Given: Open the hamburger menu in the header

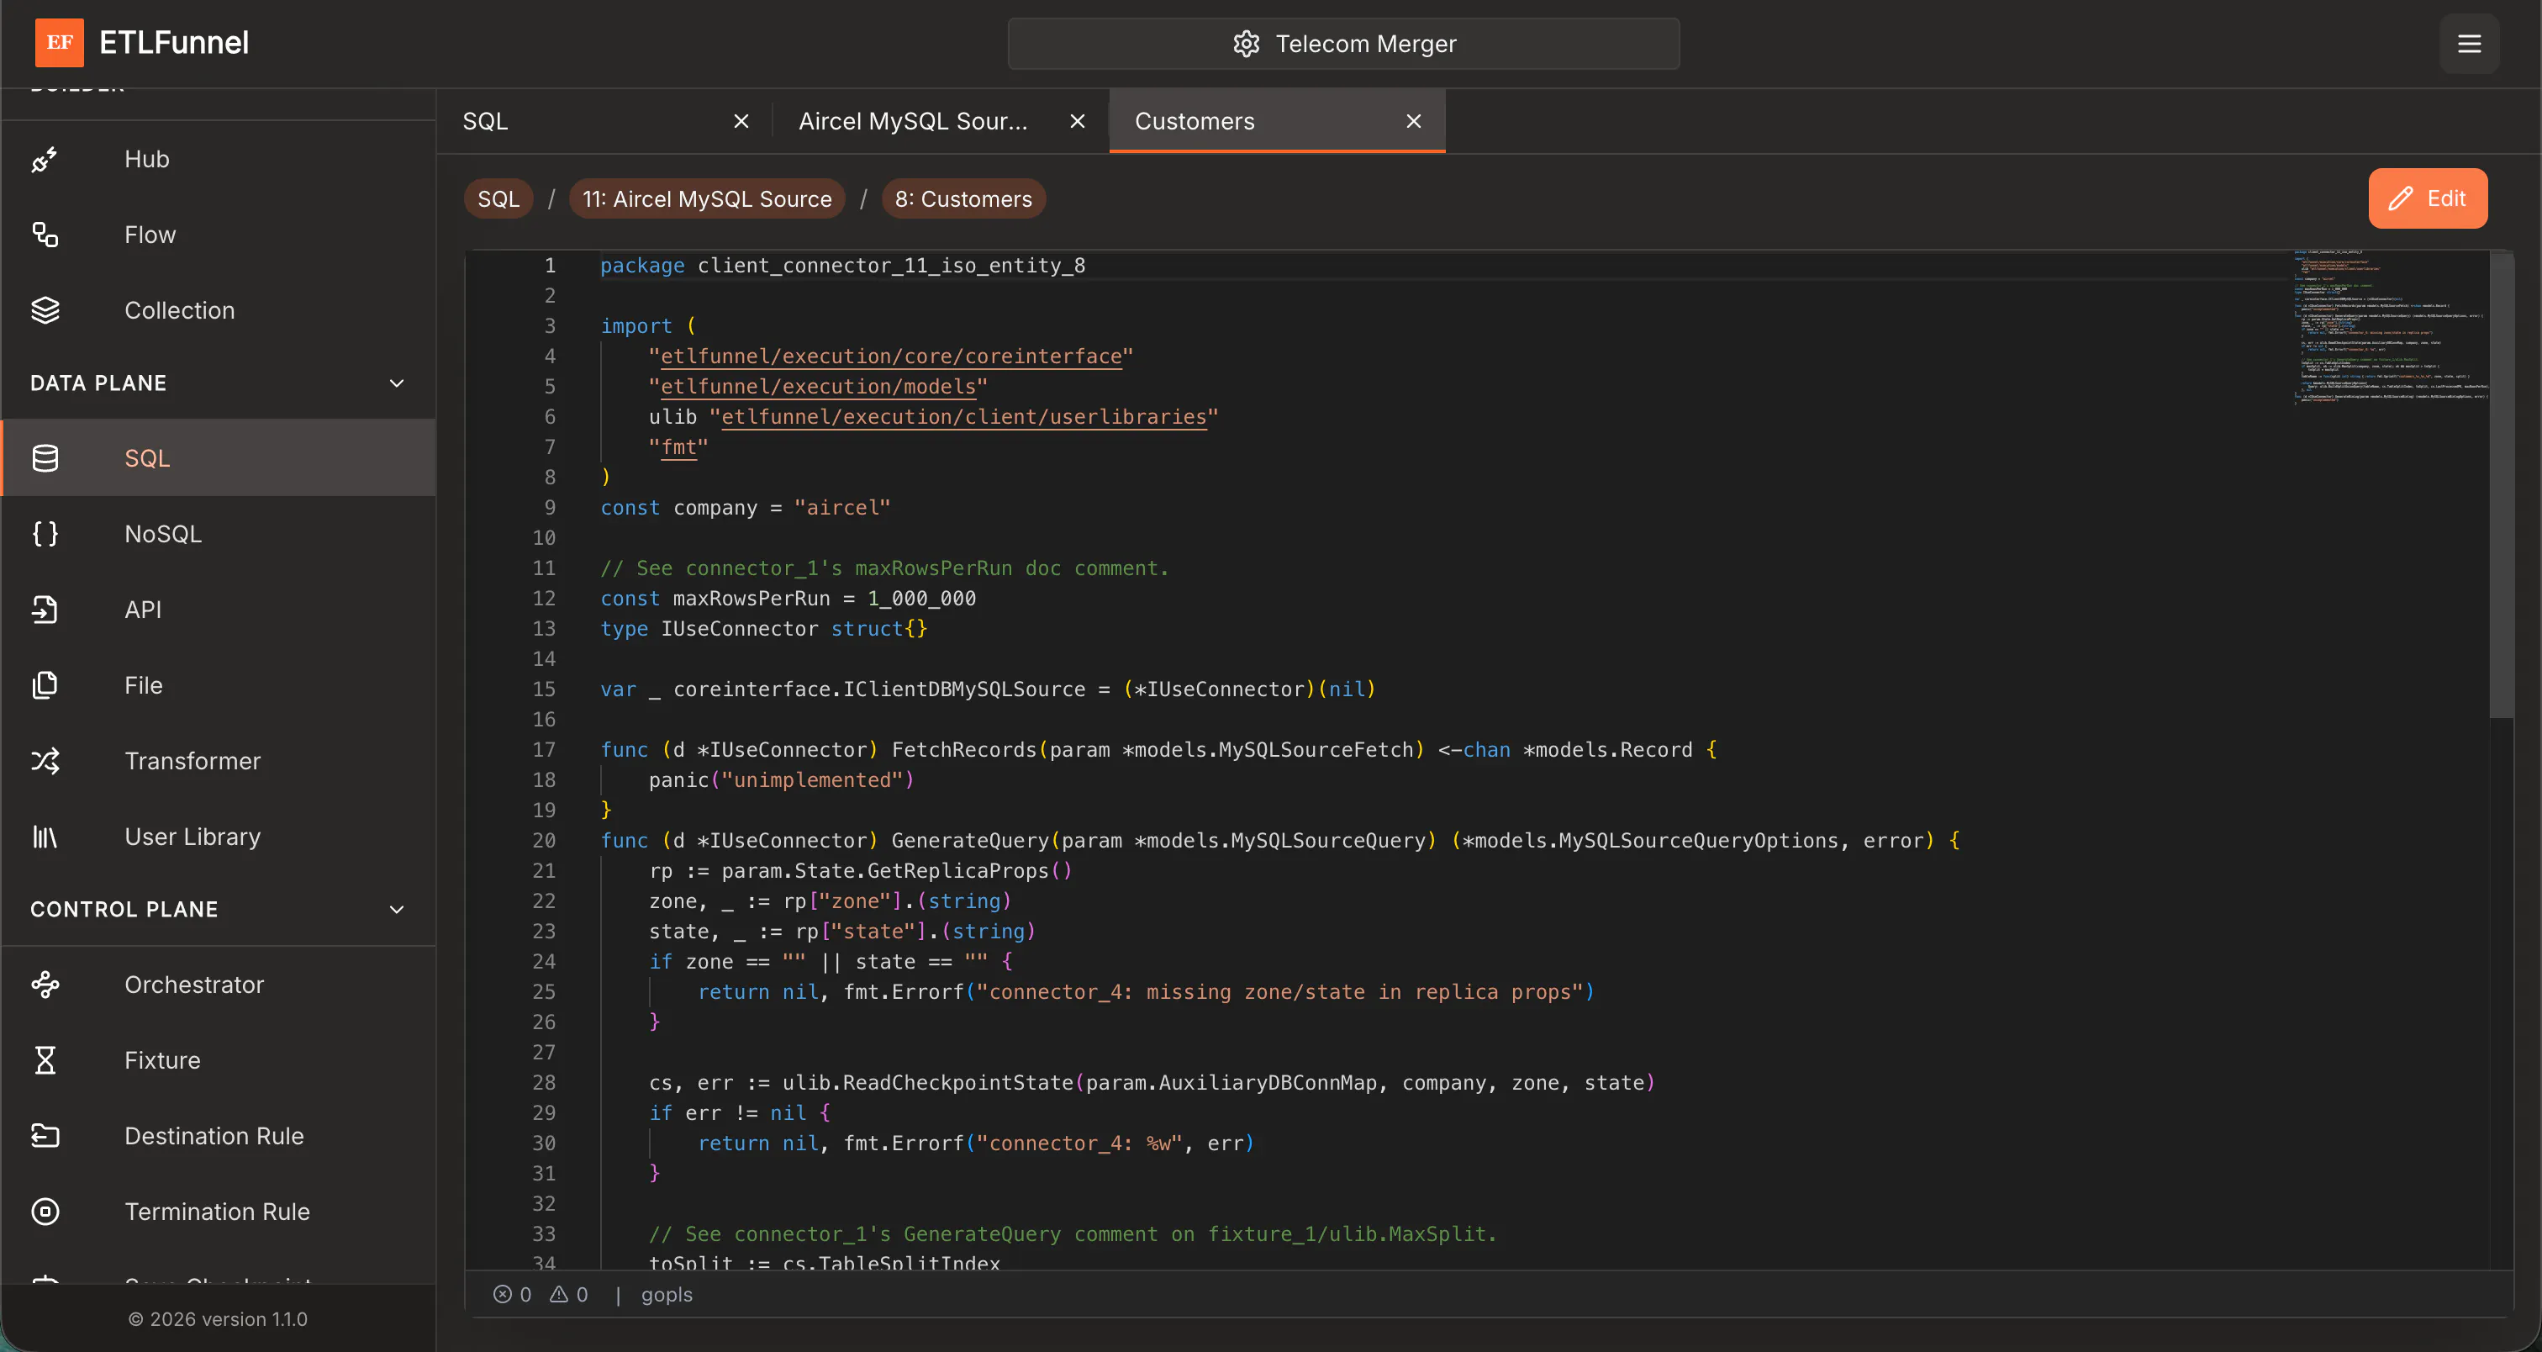Looking at the screenshot, I should point(2469,44).
